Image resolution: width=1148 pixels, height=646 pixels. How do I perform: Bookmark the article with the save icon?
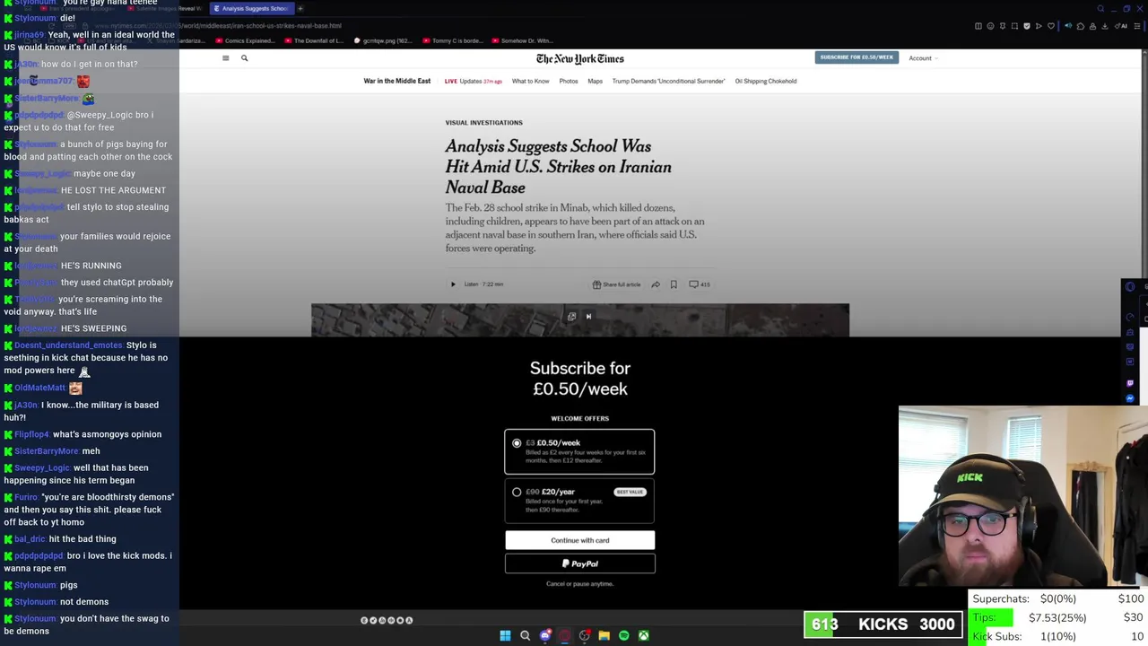coord(674,284)
